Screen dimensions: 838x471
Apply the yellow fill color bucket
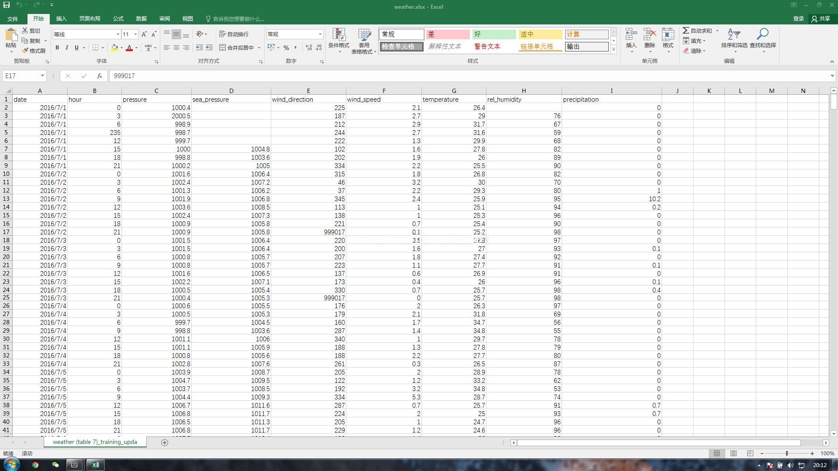(114, 48)
